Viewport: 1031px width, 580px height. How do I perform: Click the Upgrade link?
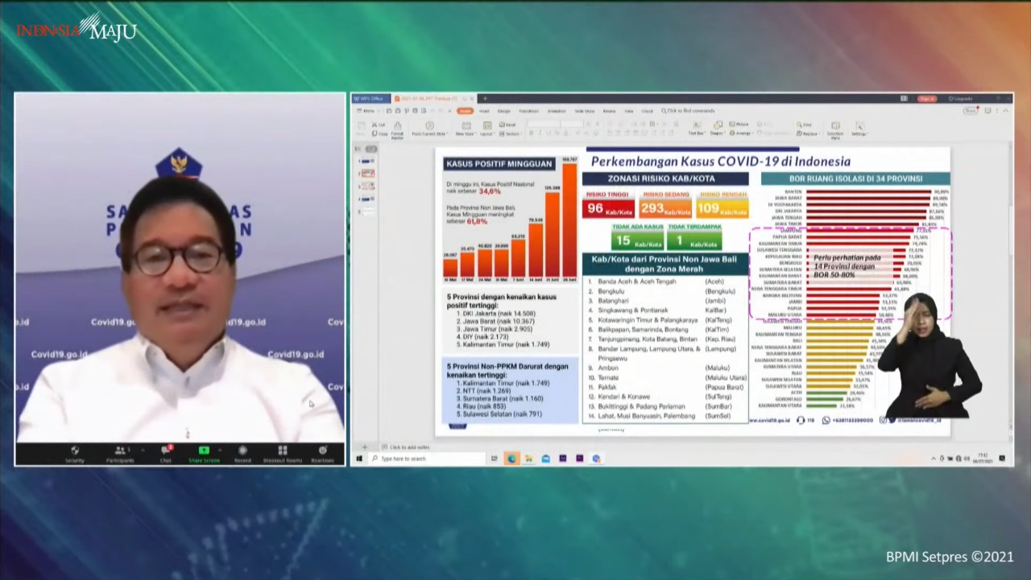tap(960, 98)
